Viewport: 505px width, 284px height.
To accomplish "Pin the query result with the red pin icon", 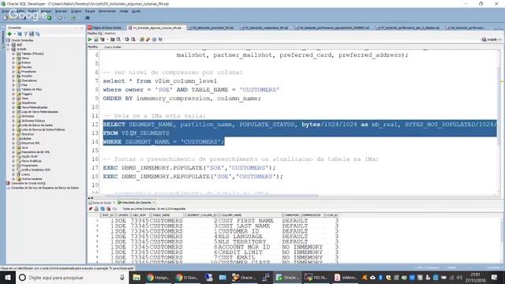I will pos(91,208).
